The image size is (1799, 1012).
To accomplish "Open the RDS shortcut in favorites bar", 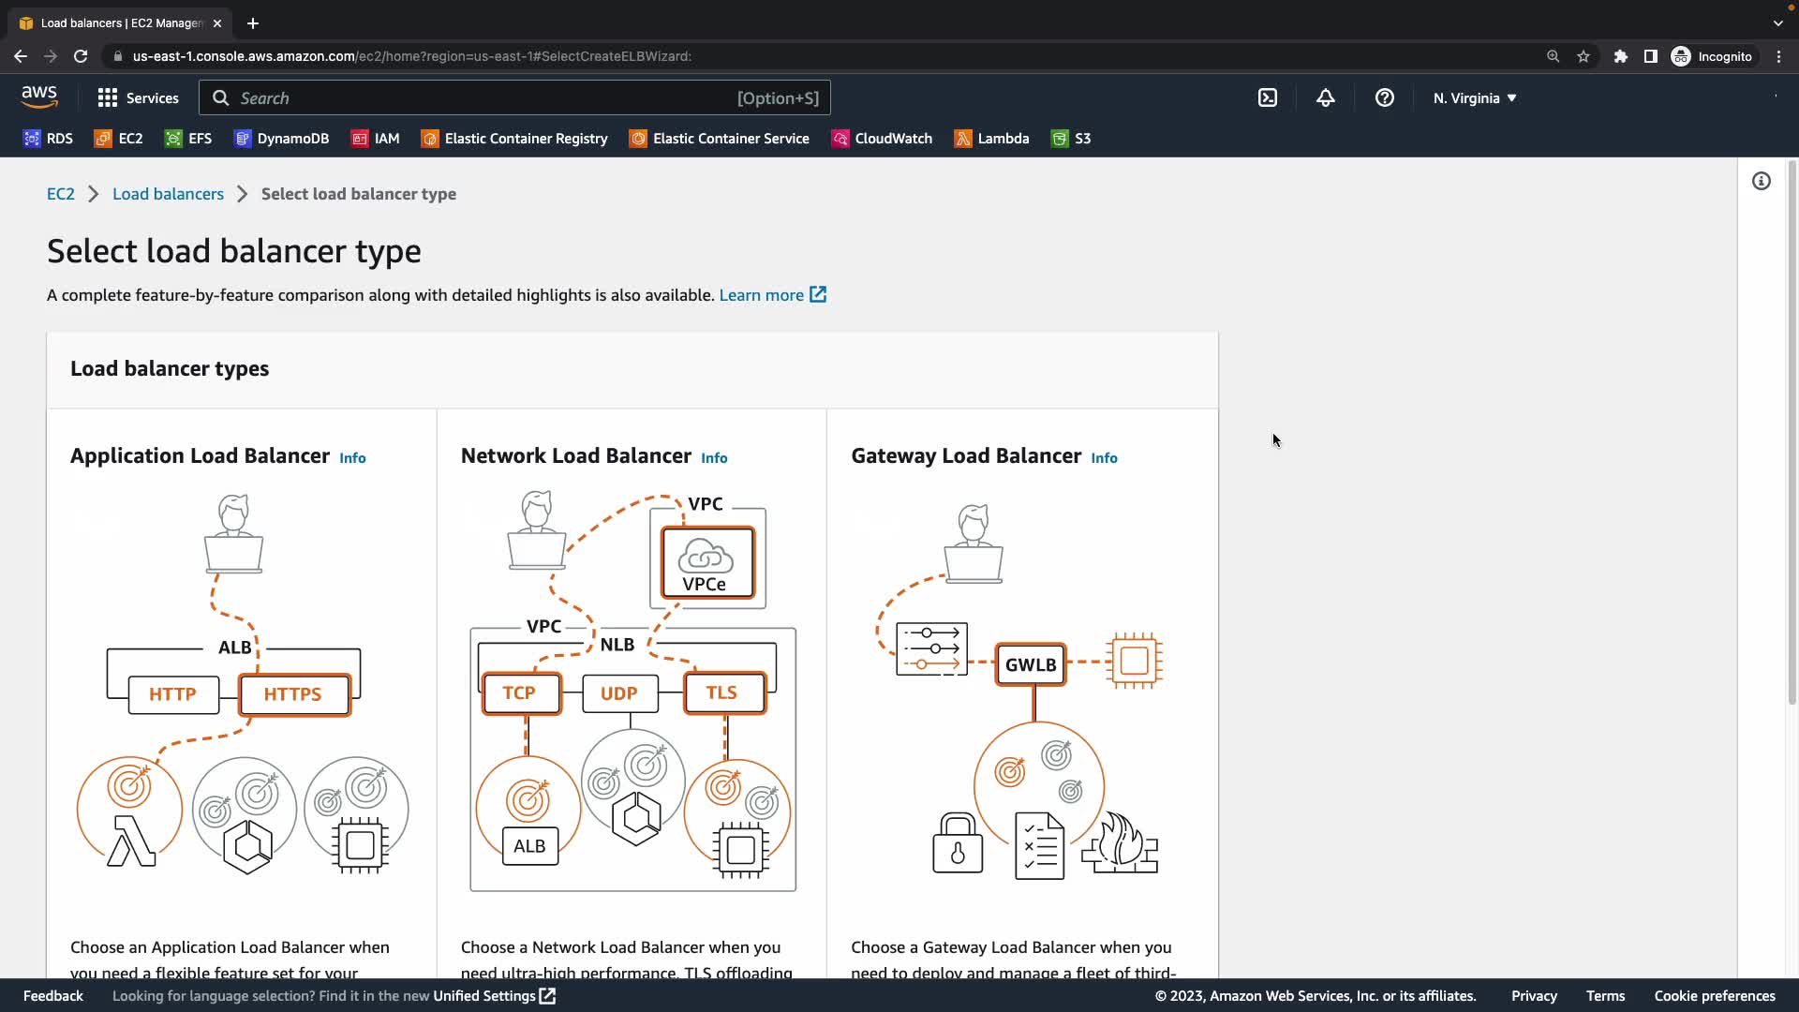I will (x=48, y=139).
